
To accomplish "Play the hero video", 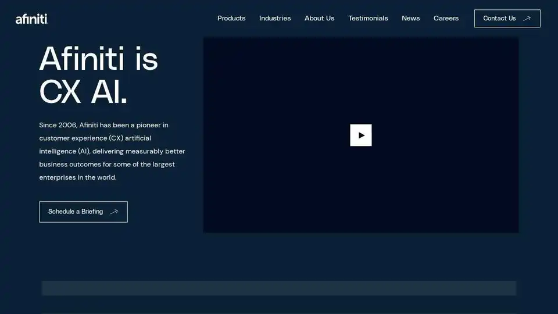I will pos(360,135).
